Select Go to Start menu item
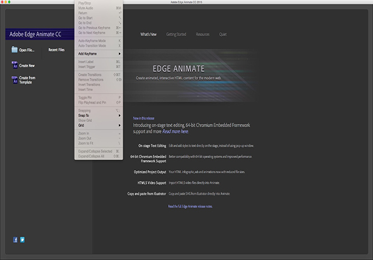373x260 pixels. [99, 18]
